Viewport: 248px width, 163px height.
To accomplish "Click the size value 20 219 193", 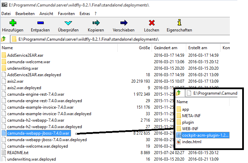I will 140,81.
